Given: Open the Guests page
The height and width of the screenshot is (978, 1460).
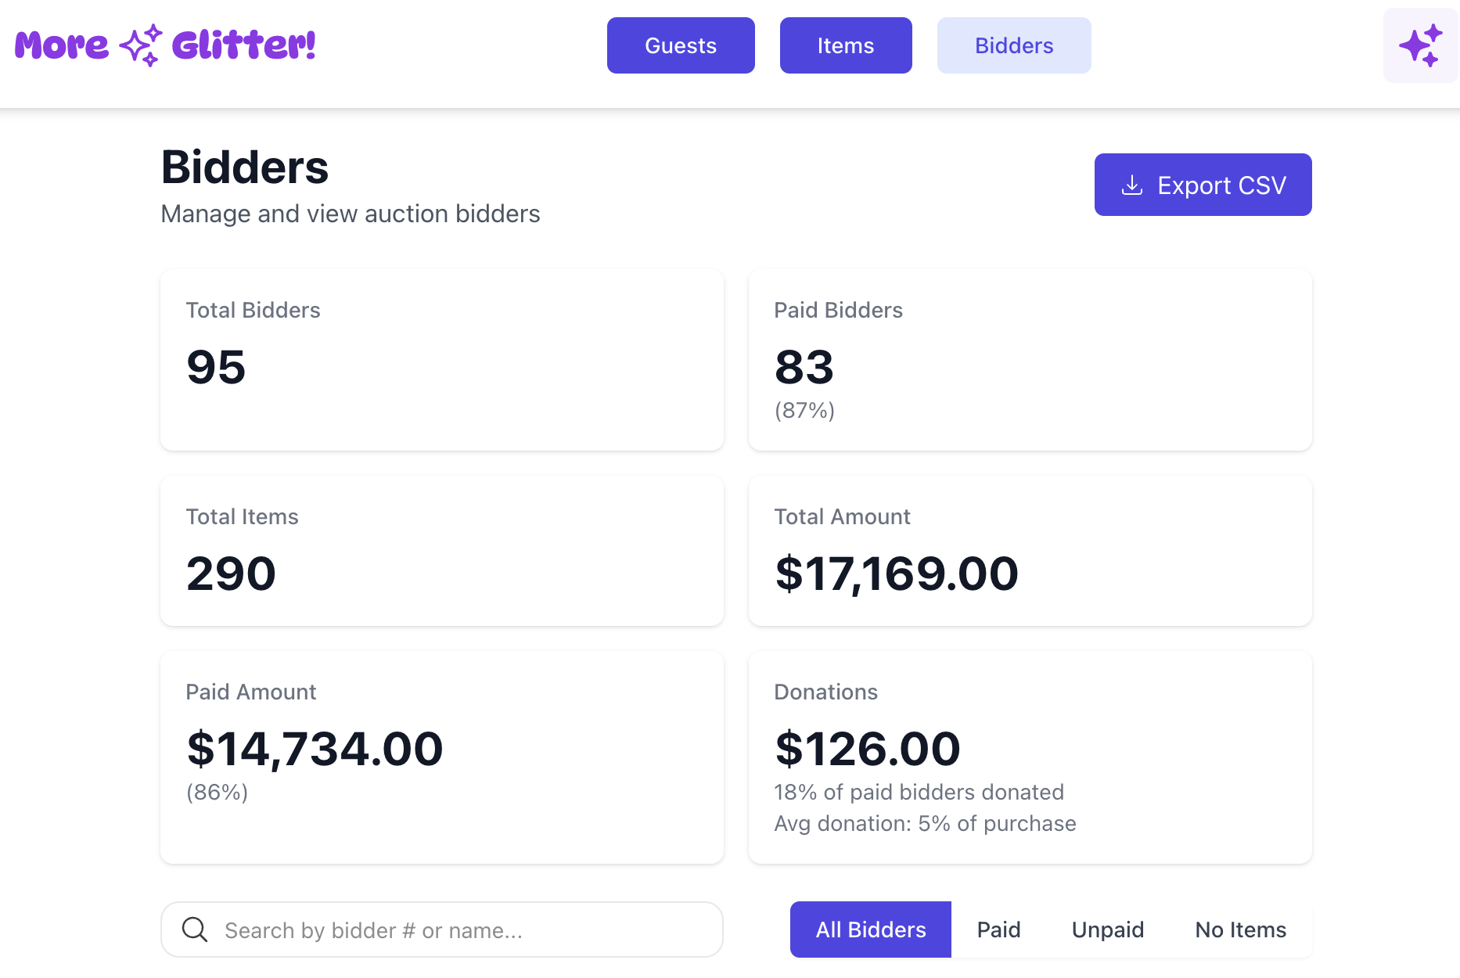Looking at the screenshot, I should 681,45.
